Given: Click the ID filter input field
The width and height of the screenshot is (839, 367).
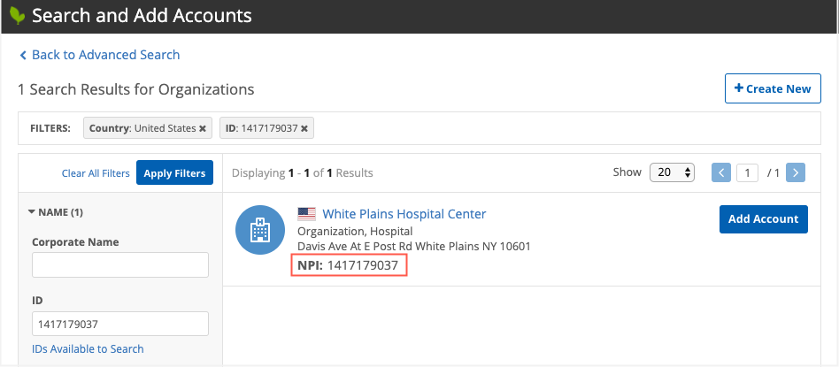Looking at the screenshot, I should [120, 324].
